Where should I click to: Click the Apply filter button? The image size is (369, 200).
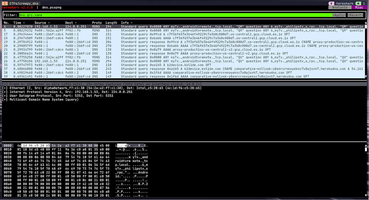(338, 15)
